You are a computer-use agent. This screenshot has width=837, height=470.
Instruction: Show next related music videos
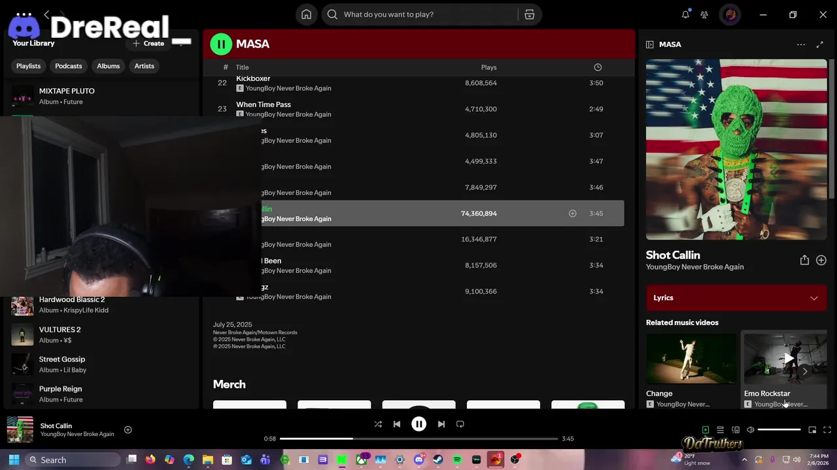805,371
